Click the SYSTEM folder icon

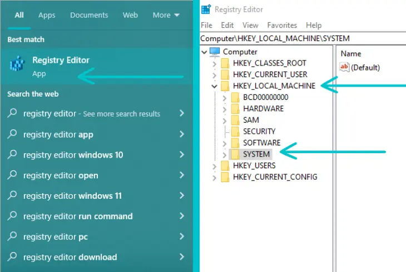[x=235, y=154]
